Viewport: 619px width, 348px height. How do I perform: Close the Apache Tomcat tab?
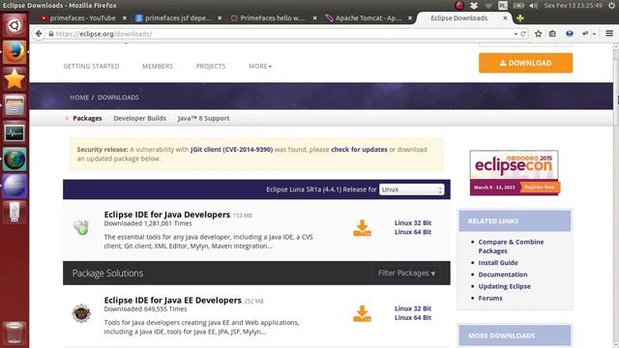(410, 18)
